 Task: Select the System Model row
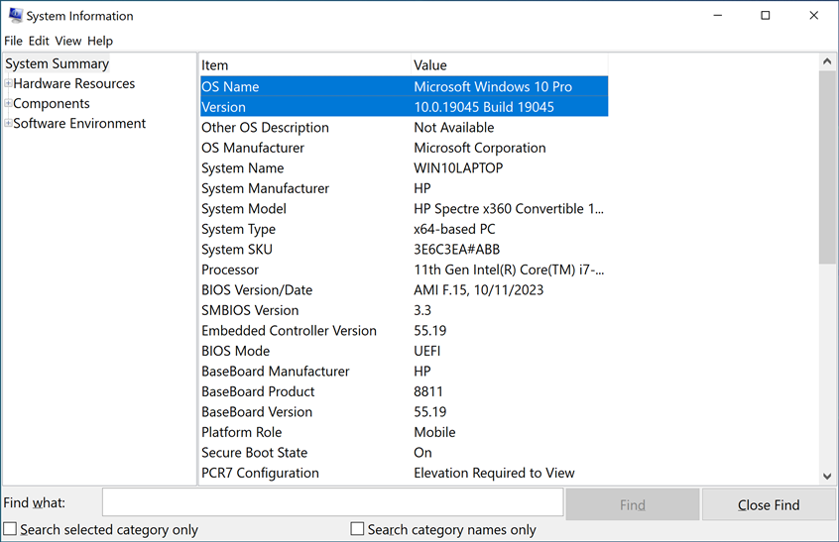[x=404, y=208]
